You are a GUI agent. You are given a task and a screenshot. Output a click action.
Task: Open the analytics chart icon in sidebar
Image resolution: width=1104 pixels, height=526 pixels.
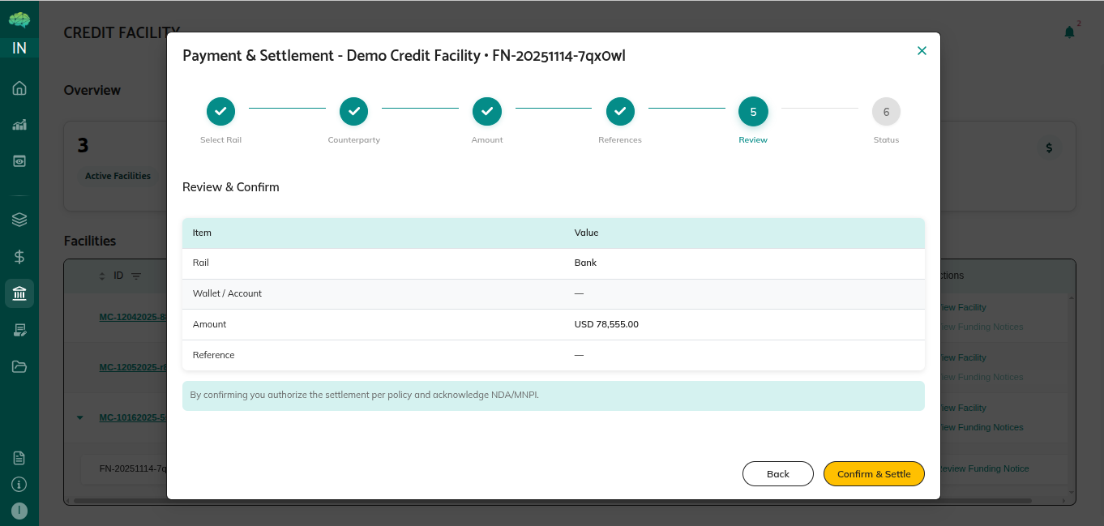[19, 125]
